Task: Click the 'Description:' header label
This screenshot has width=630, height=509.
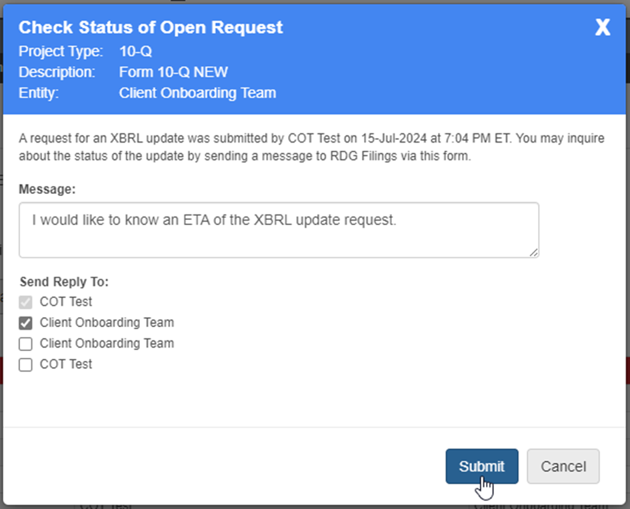Action: (57, 72)
